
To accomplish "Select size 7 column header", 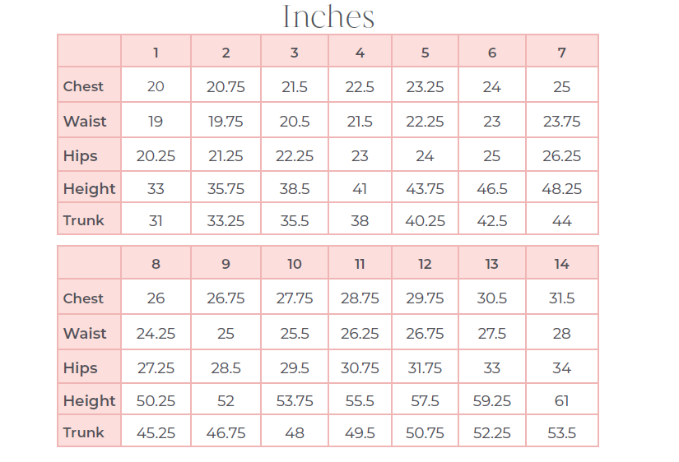I will coord(561,53).
